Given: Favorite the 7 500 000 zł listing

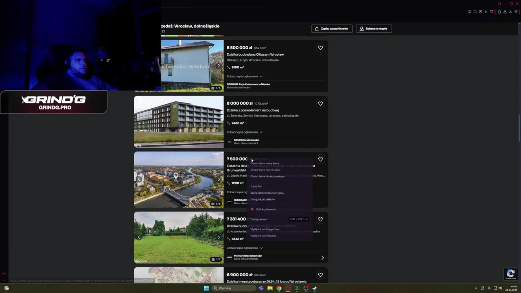Looking at the screenshot, I should click(320, 159).
